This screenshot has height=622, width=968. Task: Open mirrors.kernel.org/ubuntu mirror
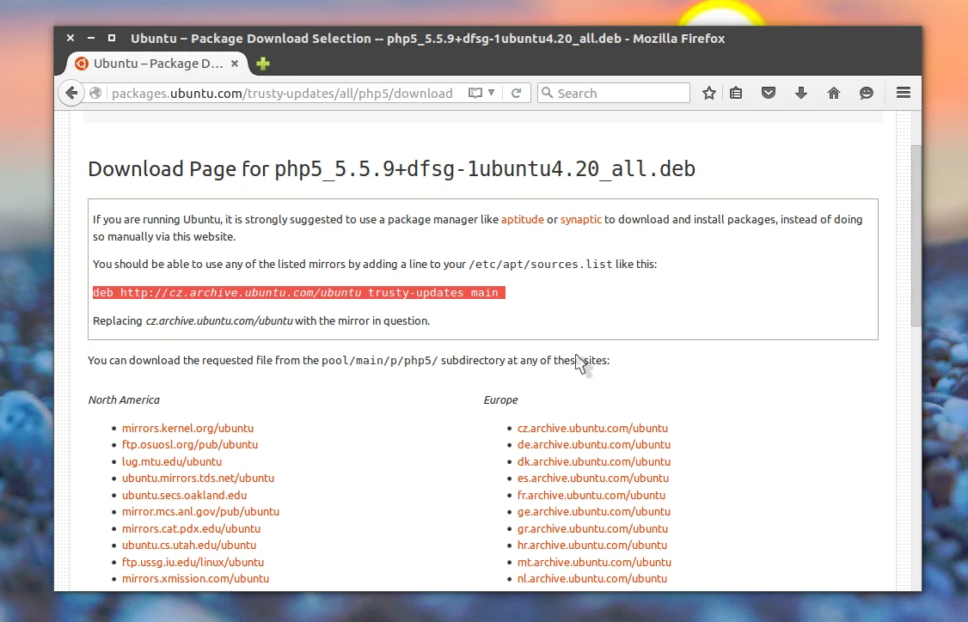click(187, 428)
